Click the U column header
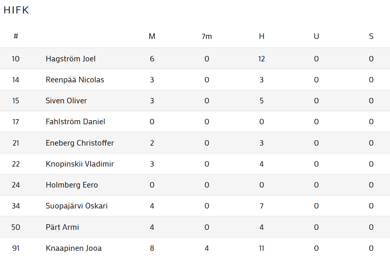 click(x=316, y=36)
